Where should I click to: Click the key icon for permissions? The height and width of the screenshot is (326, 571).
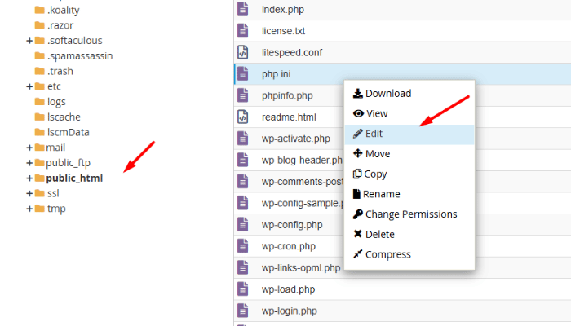coord(357,214)
